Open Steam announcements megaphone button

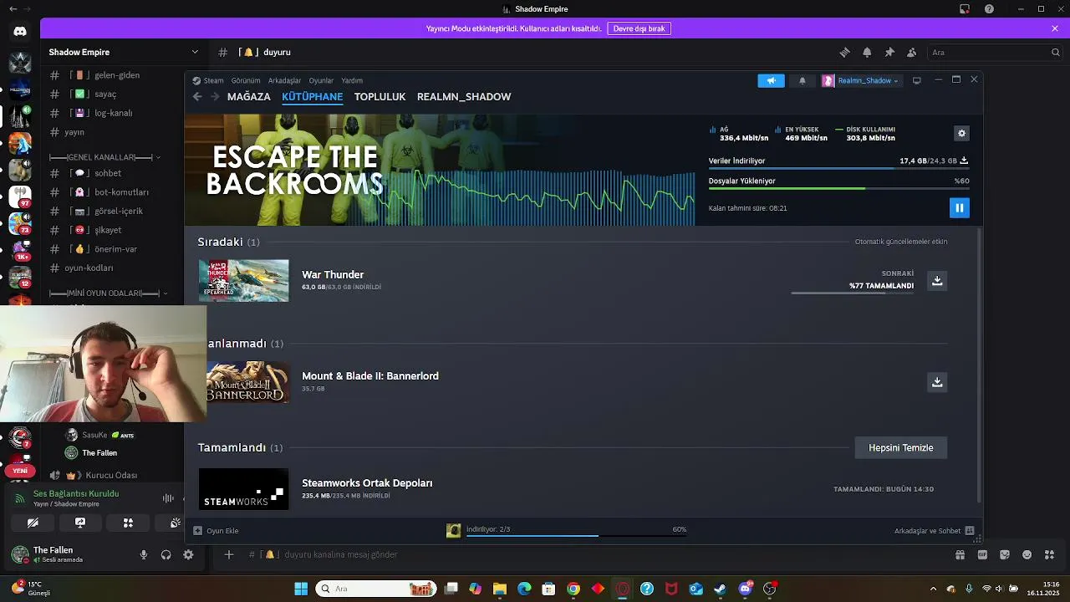click(771, 81)
